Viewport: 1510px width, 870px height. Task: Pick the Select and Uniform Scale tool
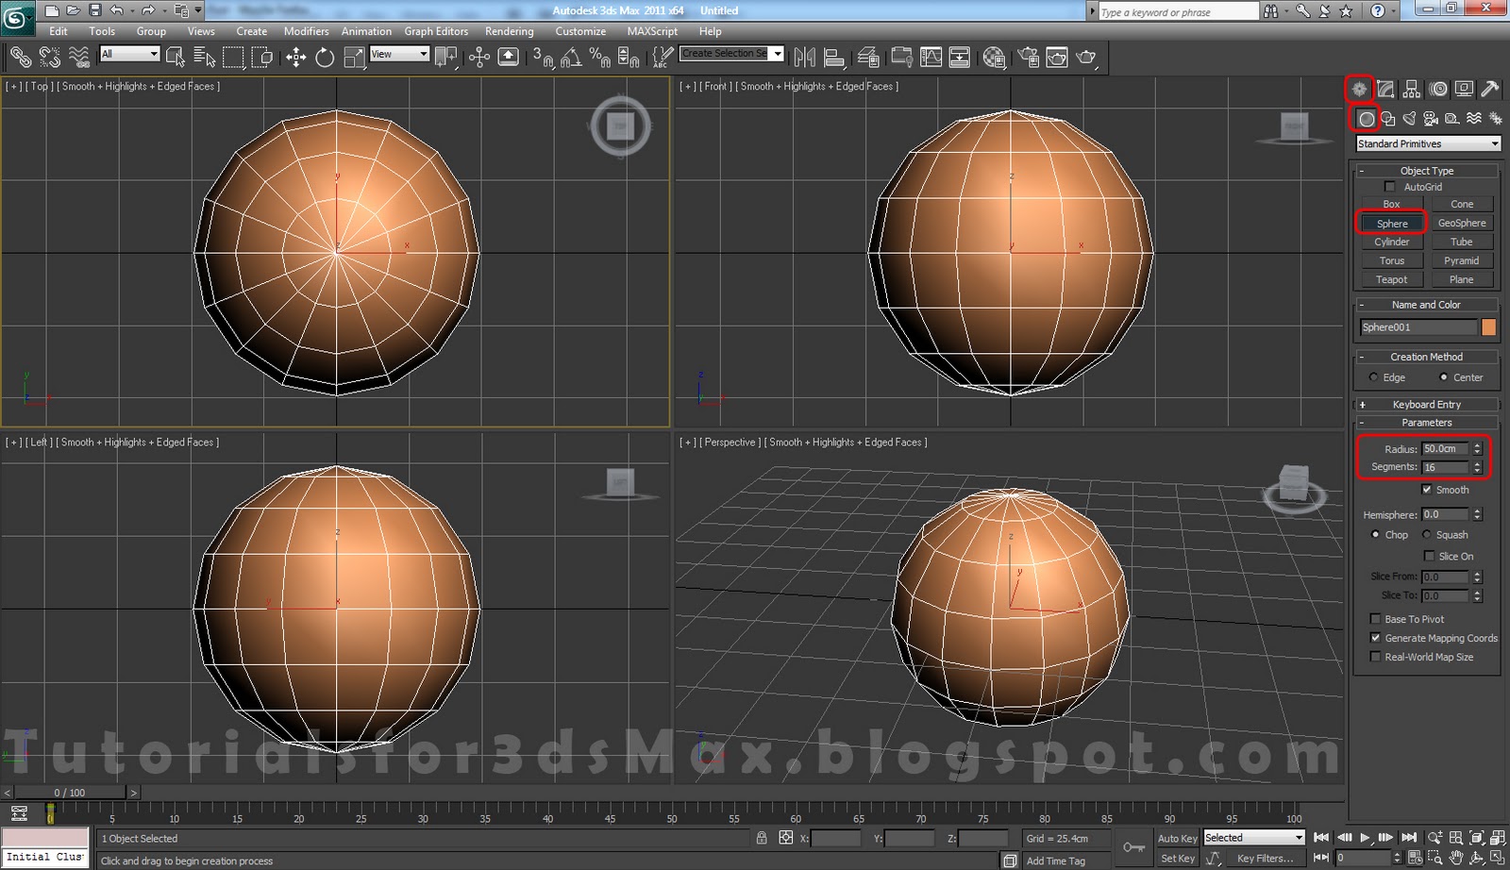coord(354,58)
